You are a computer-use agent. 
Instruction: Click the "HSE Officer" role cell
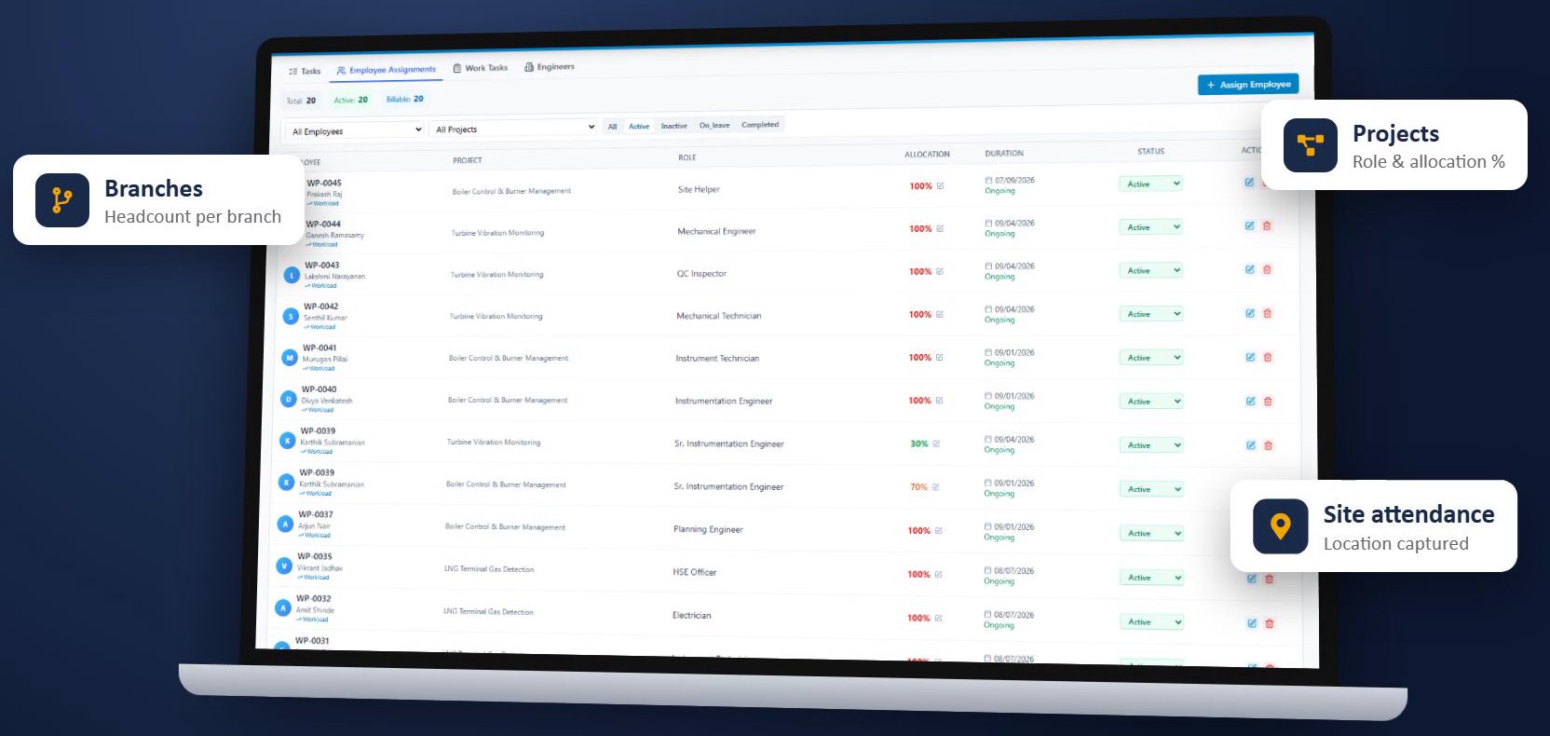pyautogui.click(x=695, y=572)
